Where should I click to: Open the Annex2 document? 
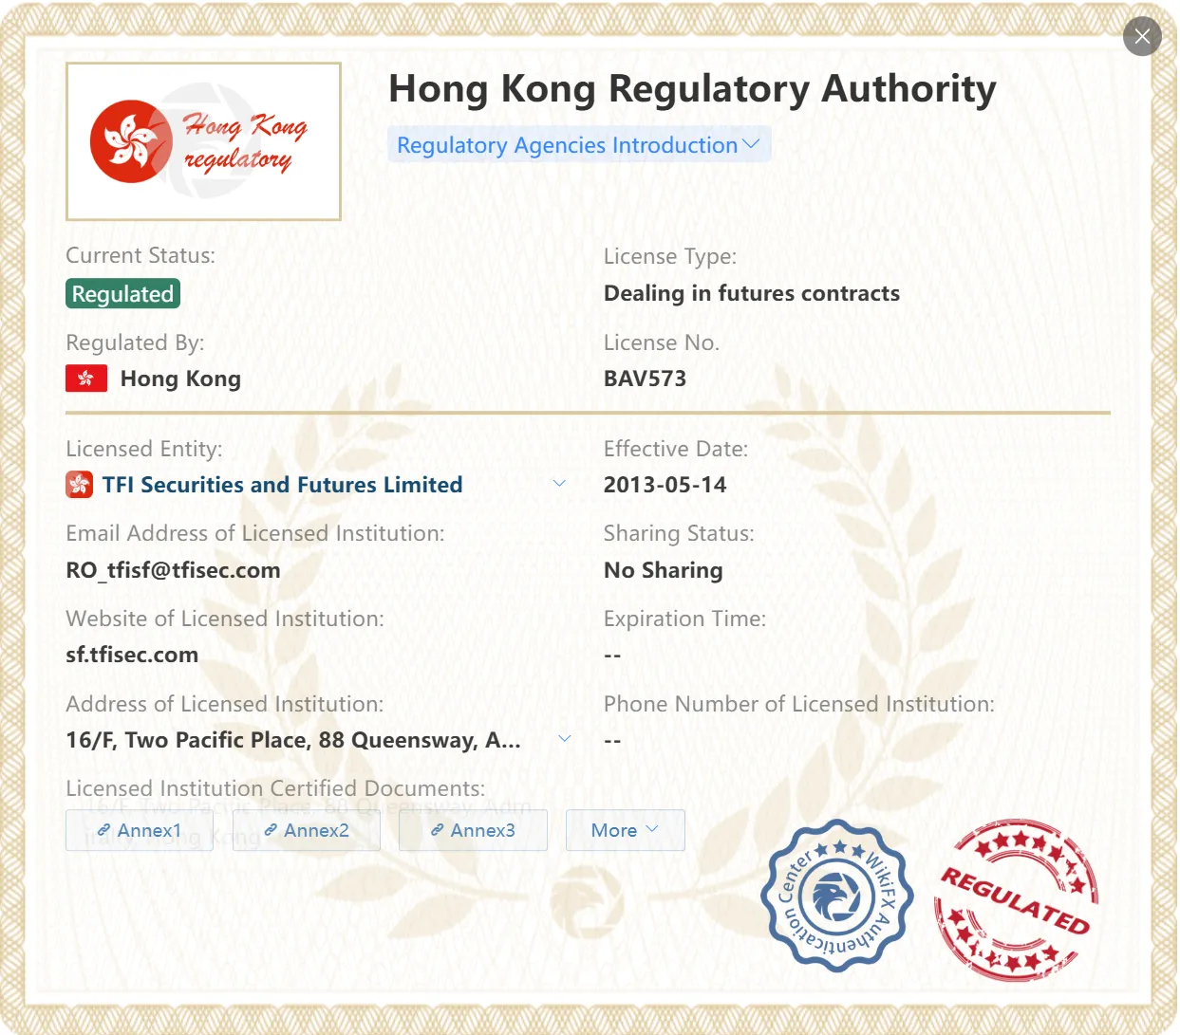click(307, 830)
